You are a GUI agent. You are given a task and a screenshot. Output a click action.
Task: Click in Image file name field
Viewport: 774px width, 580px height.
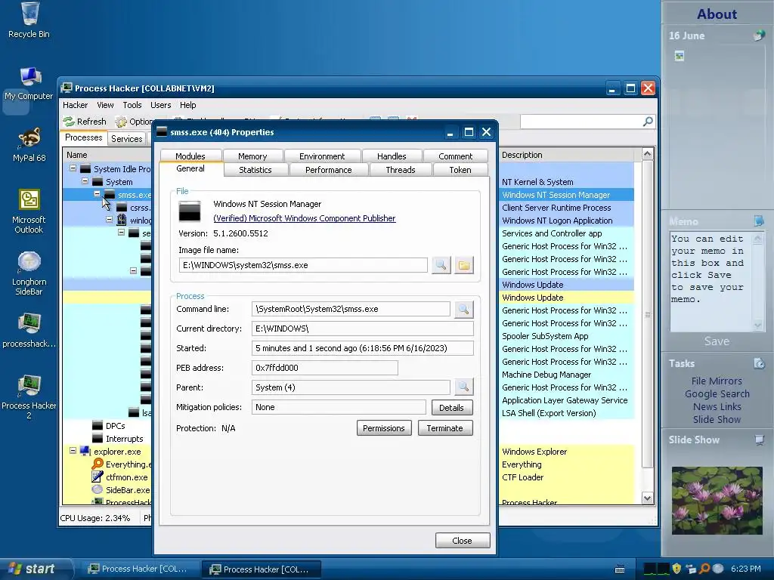point(303,265)
